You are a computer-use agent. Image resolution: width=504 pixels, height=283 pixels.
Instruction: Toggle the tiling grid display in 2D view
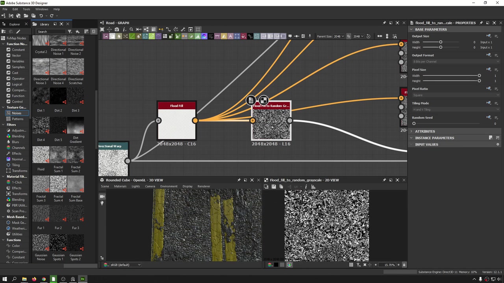pyautogui.click(x=351, y=265)
